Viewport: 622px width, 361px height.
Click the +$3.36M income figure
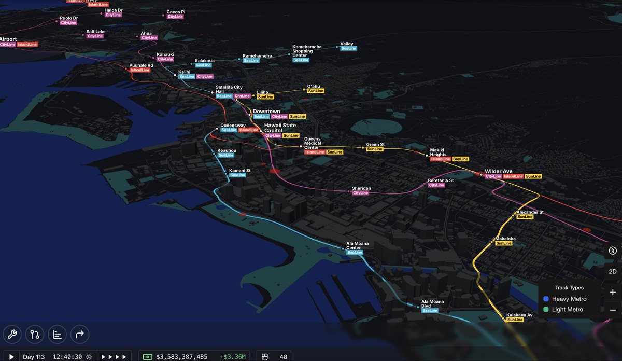(x=233, y=357)
